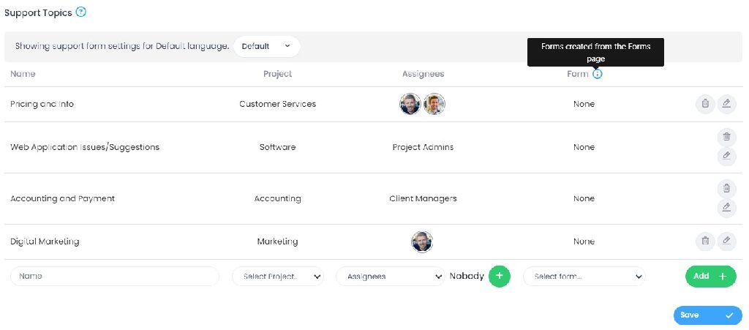This screenshot has height=330, width=749.
Task: Click the Form column info icon
Action: pos(598,74)
